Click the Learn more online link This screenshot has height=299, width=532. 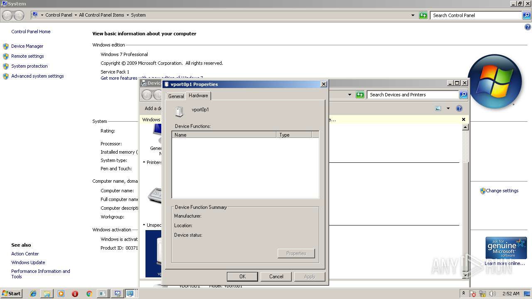tap(505, 263)
